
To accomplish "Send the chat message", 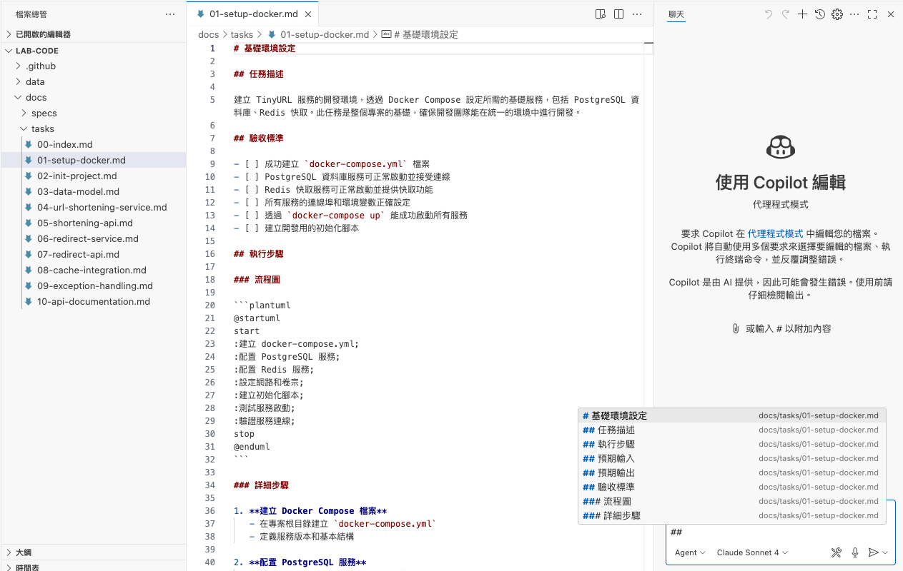I will coord(872,552).
